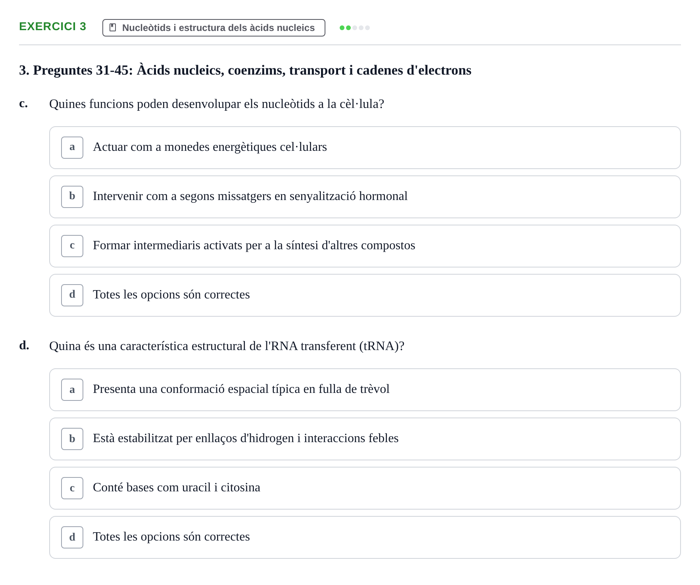
Task: Choose 'Està estabilitzat per enllaços d'hidrogen' option
Action: click(365, 439)
